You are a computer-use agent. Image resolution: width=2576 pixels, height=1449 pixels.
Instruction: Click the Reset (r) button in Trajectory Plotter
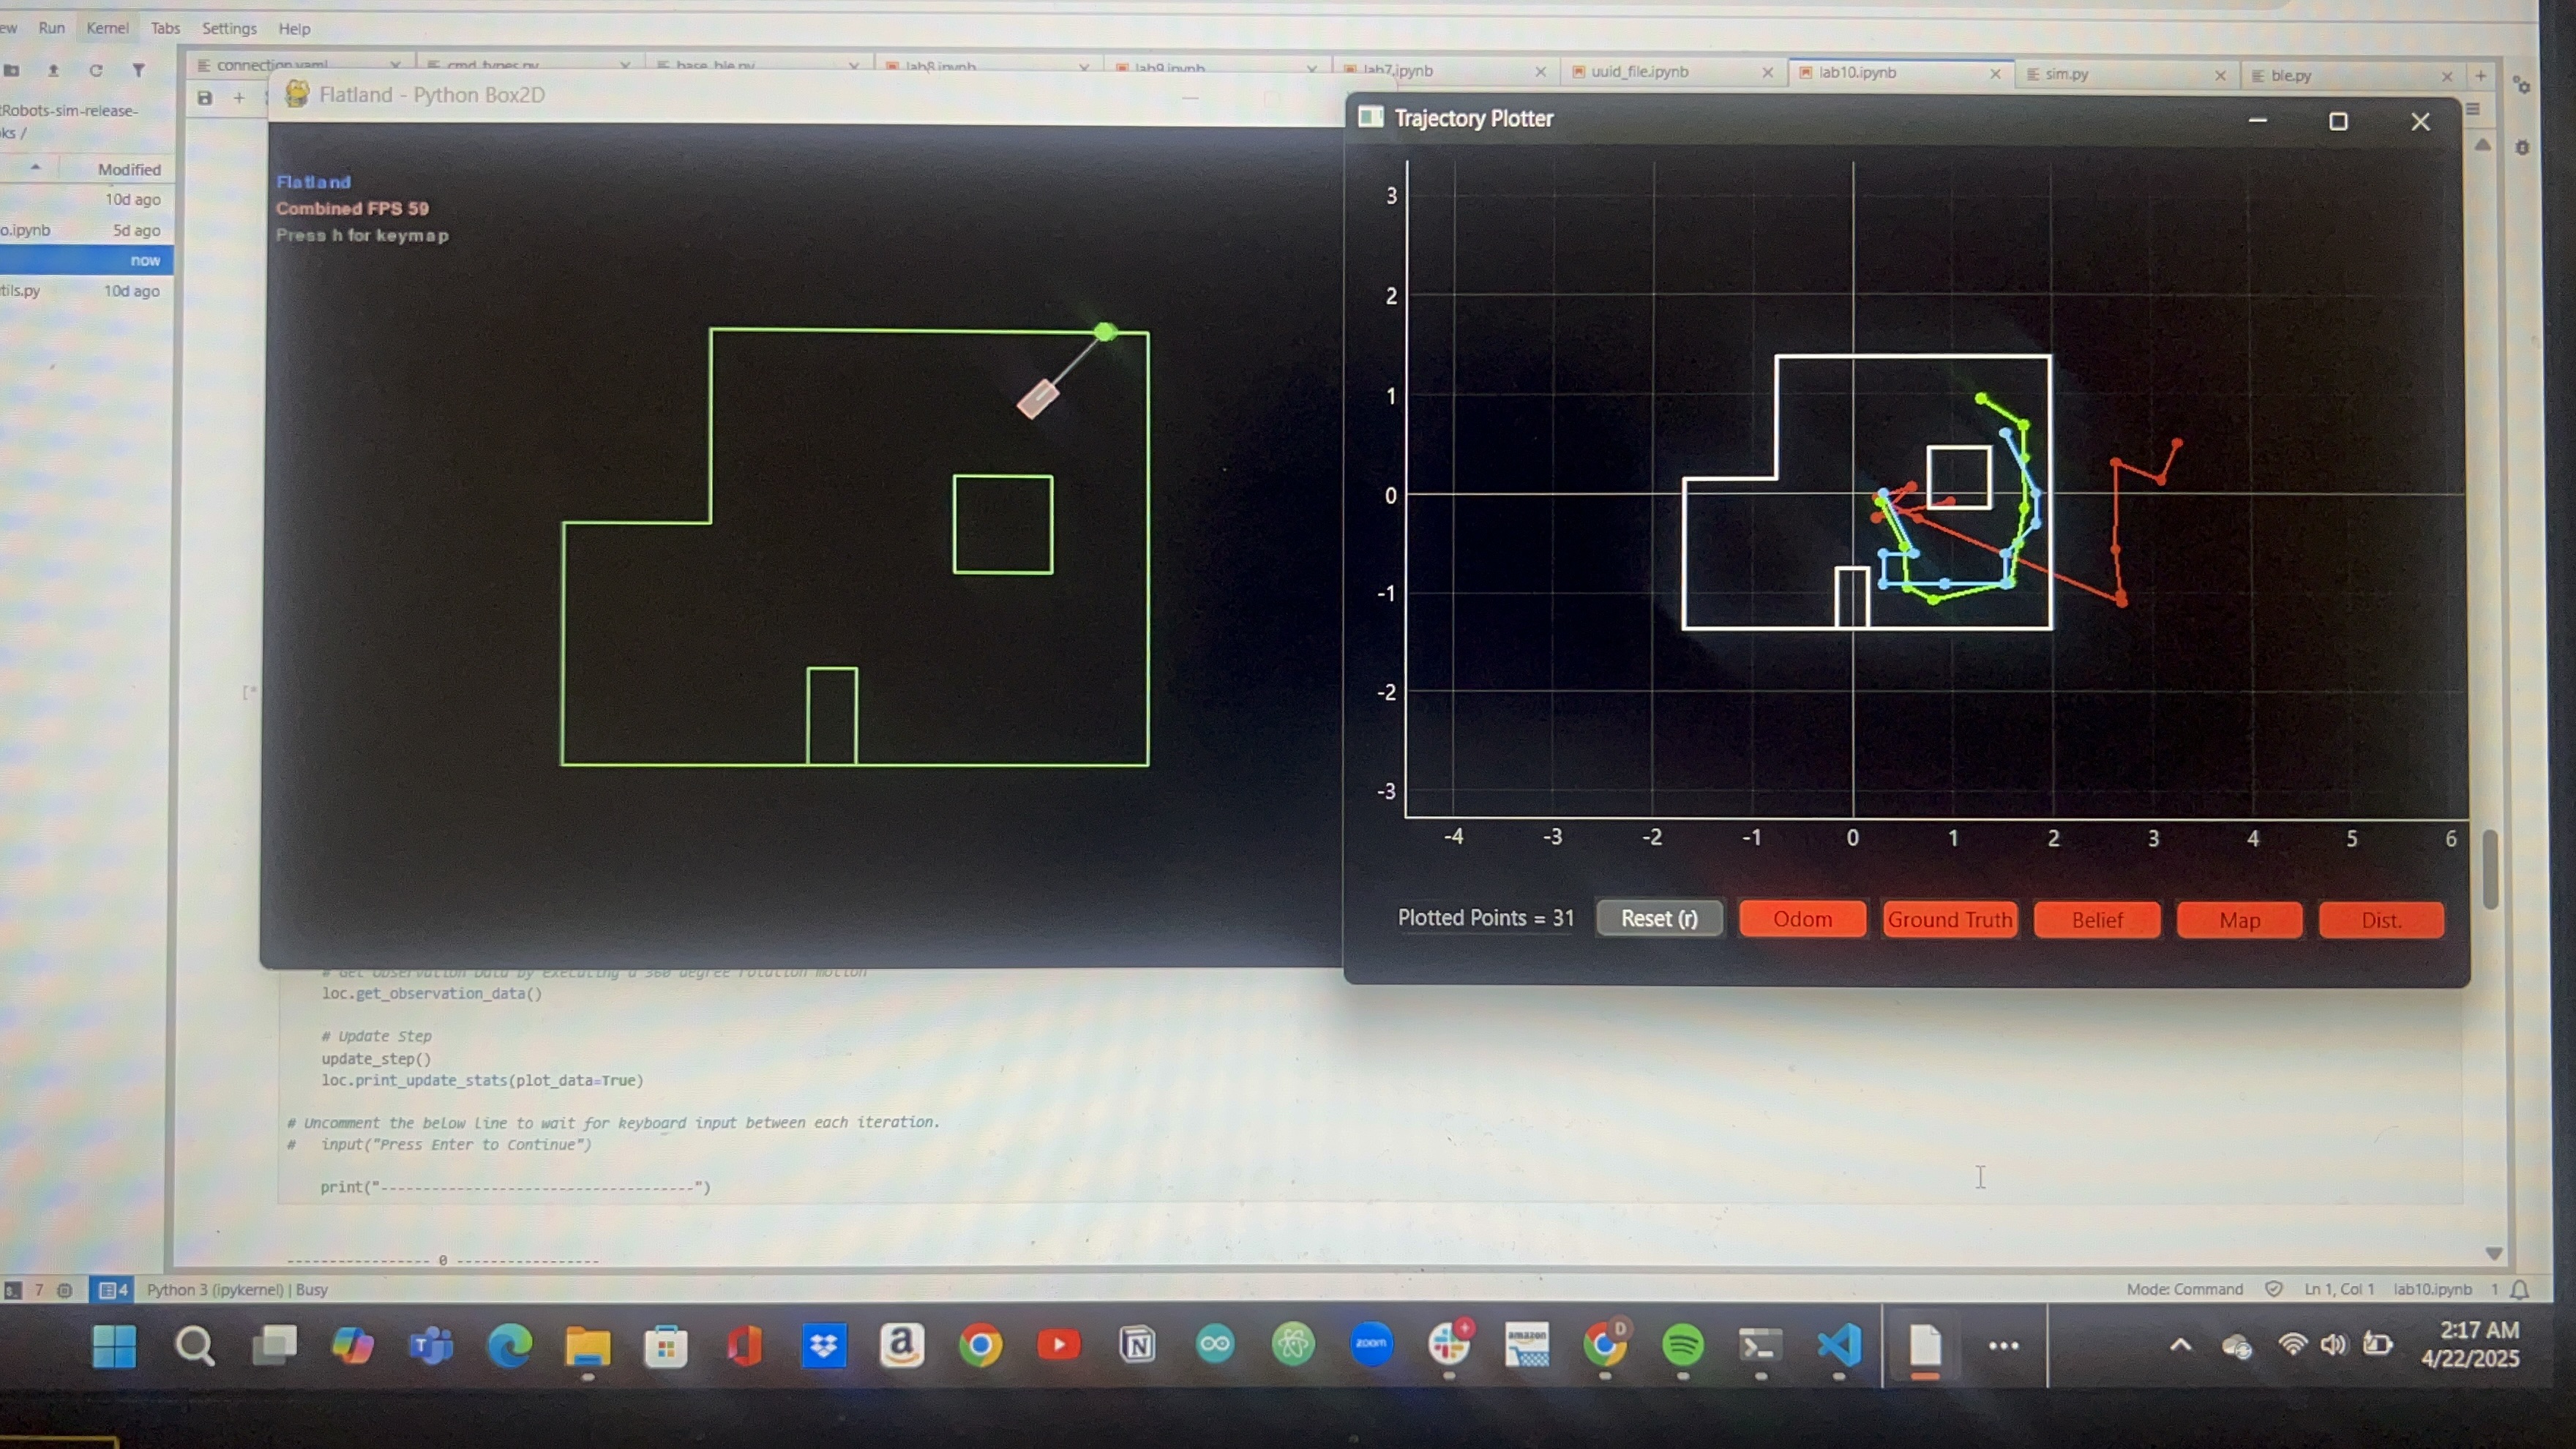coord(1659,918)
